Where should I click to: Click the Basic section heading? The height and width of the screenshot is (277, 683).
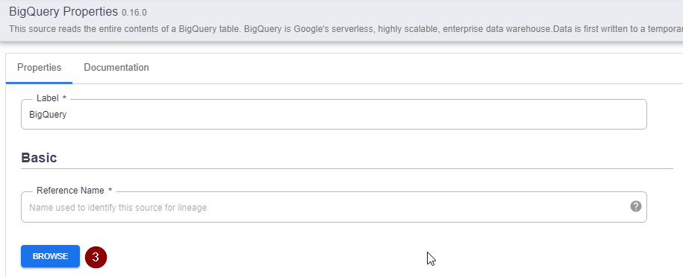click(40, 157)
